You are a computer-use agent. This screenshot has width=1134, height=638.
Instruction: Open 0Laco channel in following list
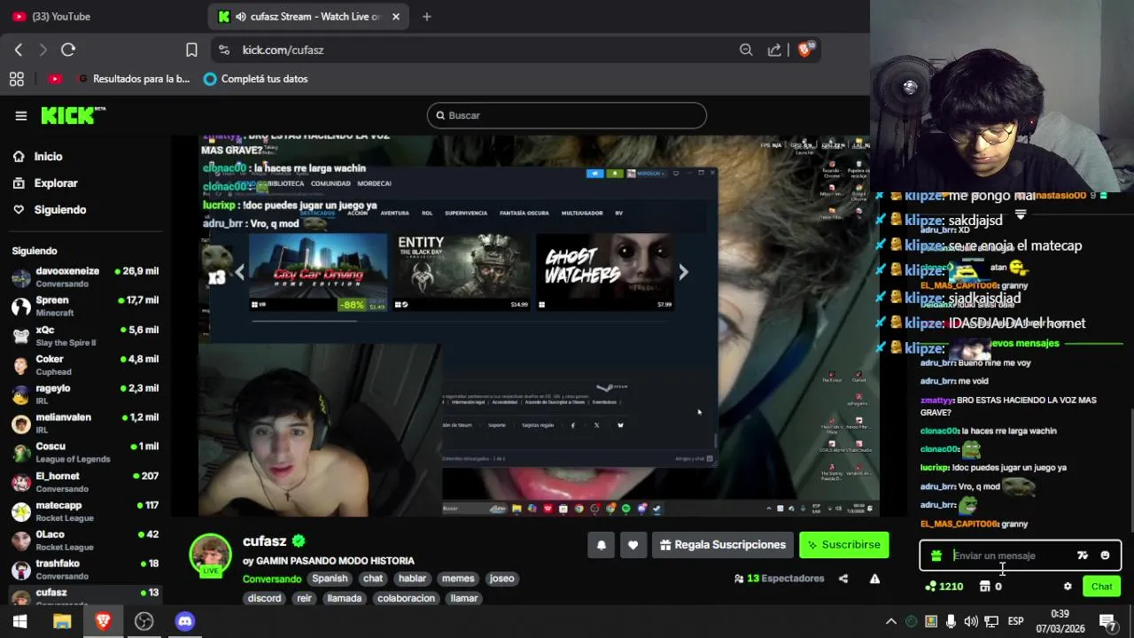tap(85, 541)
